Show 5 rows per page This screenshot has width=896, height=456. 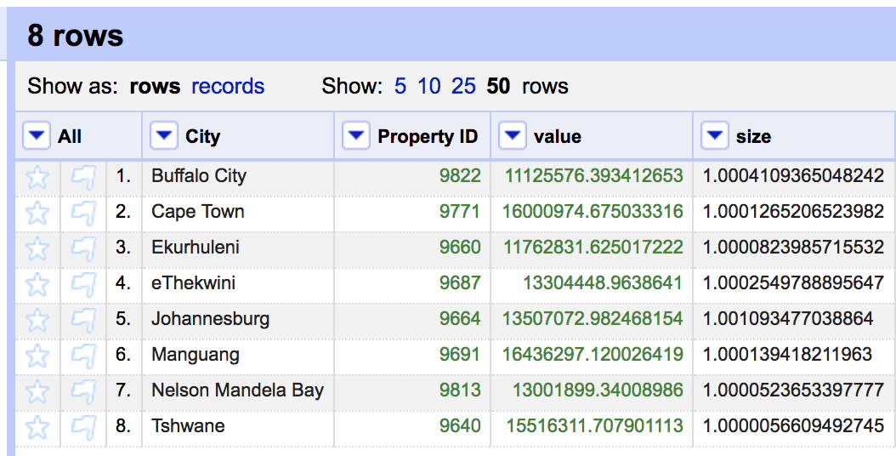[x=400, y=87]
